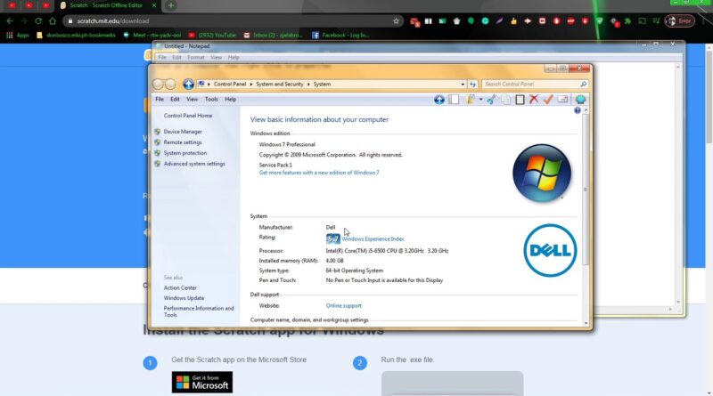Click the blue Help question mark icon

pyautogui.click(x=577, y=110)
